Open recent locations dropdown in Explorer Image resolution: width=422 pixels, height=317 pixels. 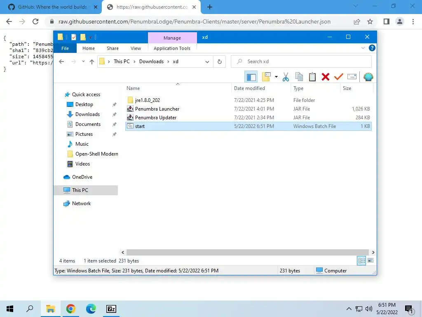pyautogui.click(x=83, y=62)
